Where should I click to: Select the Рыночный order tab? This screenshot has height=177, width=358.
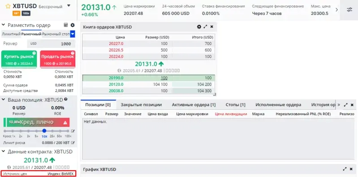[31, 34]
